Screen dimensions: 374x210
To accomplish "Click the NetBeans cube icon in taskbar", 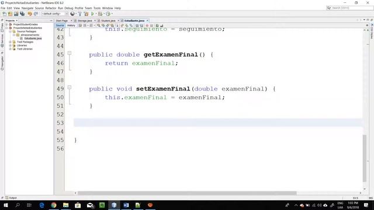I will [x=114, y=205].
